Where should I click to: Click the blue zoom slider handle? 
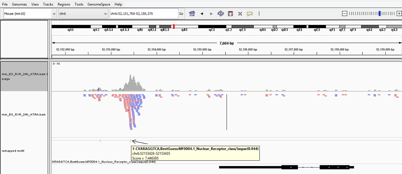(380, 13)
